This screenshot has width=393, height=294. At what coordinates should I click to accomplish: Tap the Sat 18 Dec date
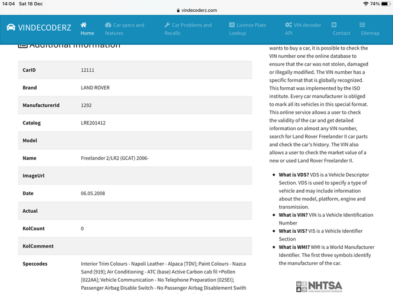pos(31,4)
